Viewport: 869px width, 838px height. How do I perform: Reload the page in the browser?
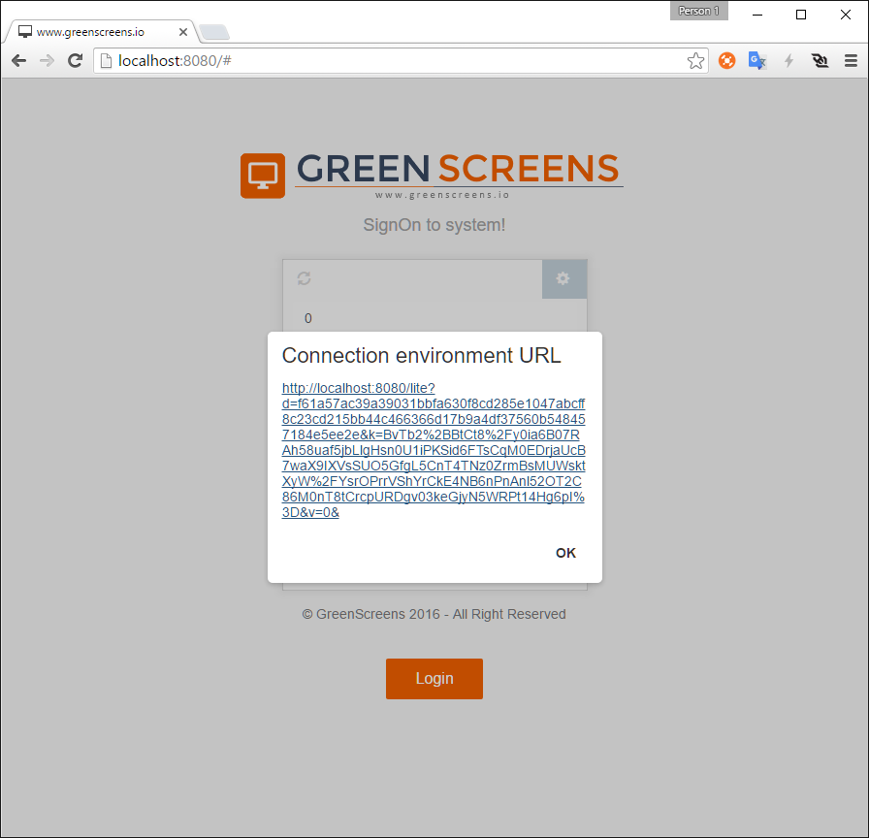[x=75, y=61]
